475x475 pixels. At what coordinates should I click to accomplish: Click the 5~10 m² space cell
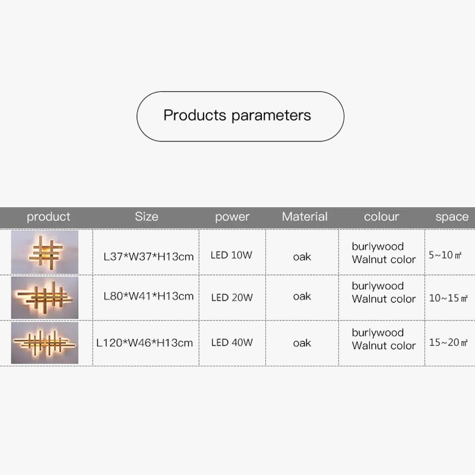[x=445, y=256]
